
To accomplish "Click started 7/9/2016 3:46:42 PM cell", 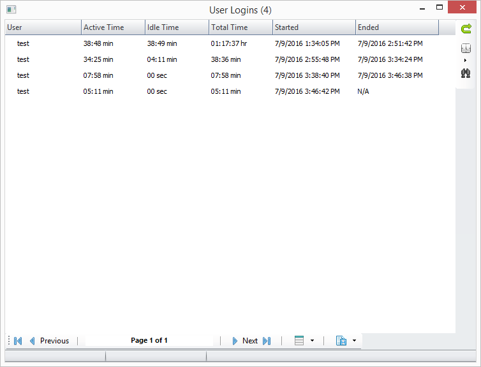I will point(307,91).
